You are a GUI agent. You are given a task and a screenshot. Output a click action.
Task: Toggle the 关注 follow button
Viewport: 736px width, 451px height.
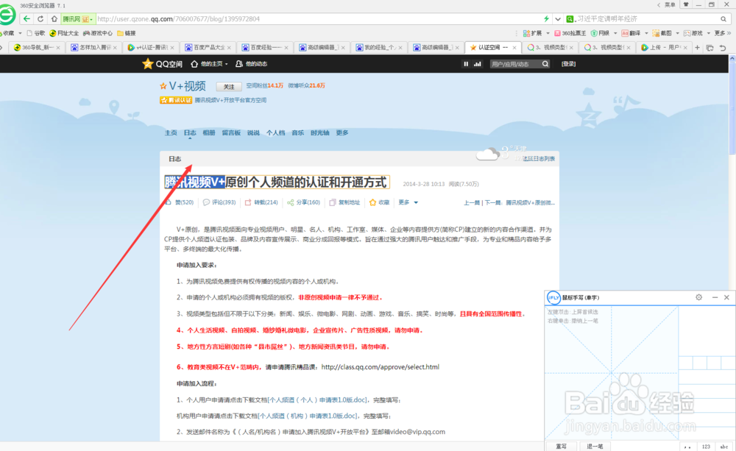coord(228,86)
